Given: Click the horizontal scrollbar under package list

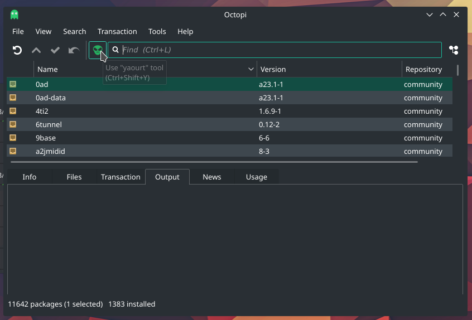Looking at the screenshot, I should (x=214, y=162).
